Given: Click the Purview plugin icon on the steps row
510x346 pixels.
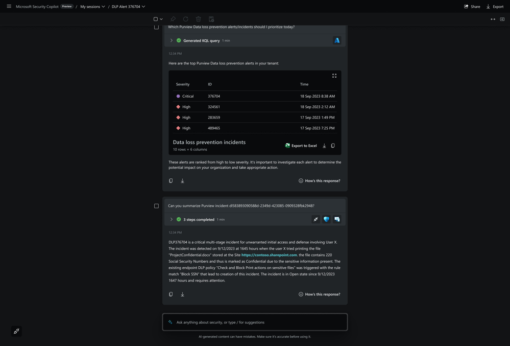Looking at the screenshot, I should point(337,219).
